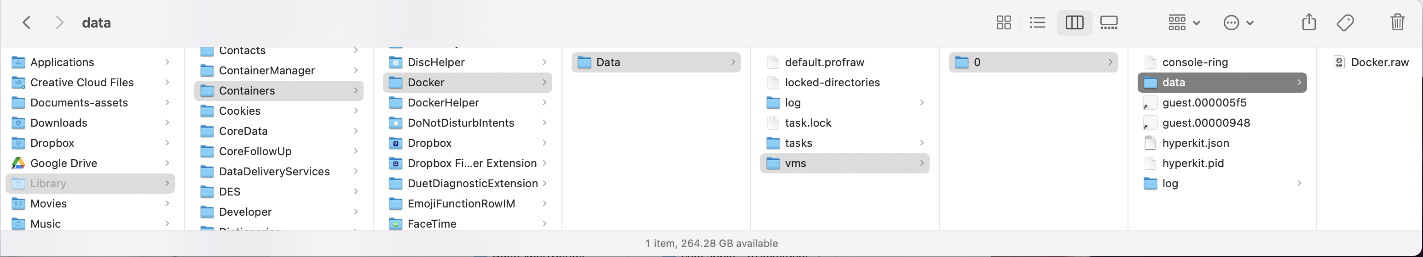Move selected item to Trash

1397,22
